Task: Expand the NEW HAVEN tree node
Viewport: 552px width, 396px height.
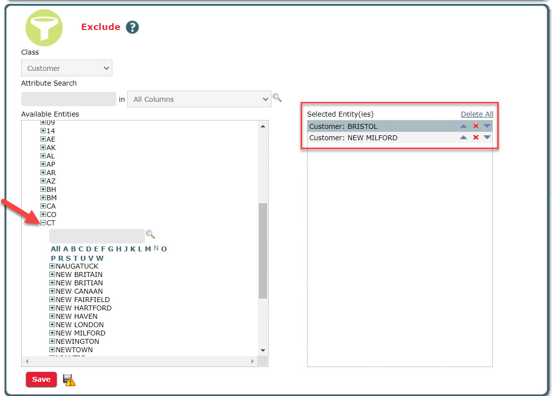Action: point(52,316)
